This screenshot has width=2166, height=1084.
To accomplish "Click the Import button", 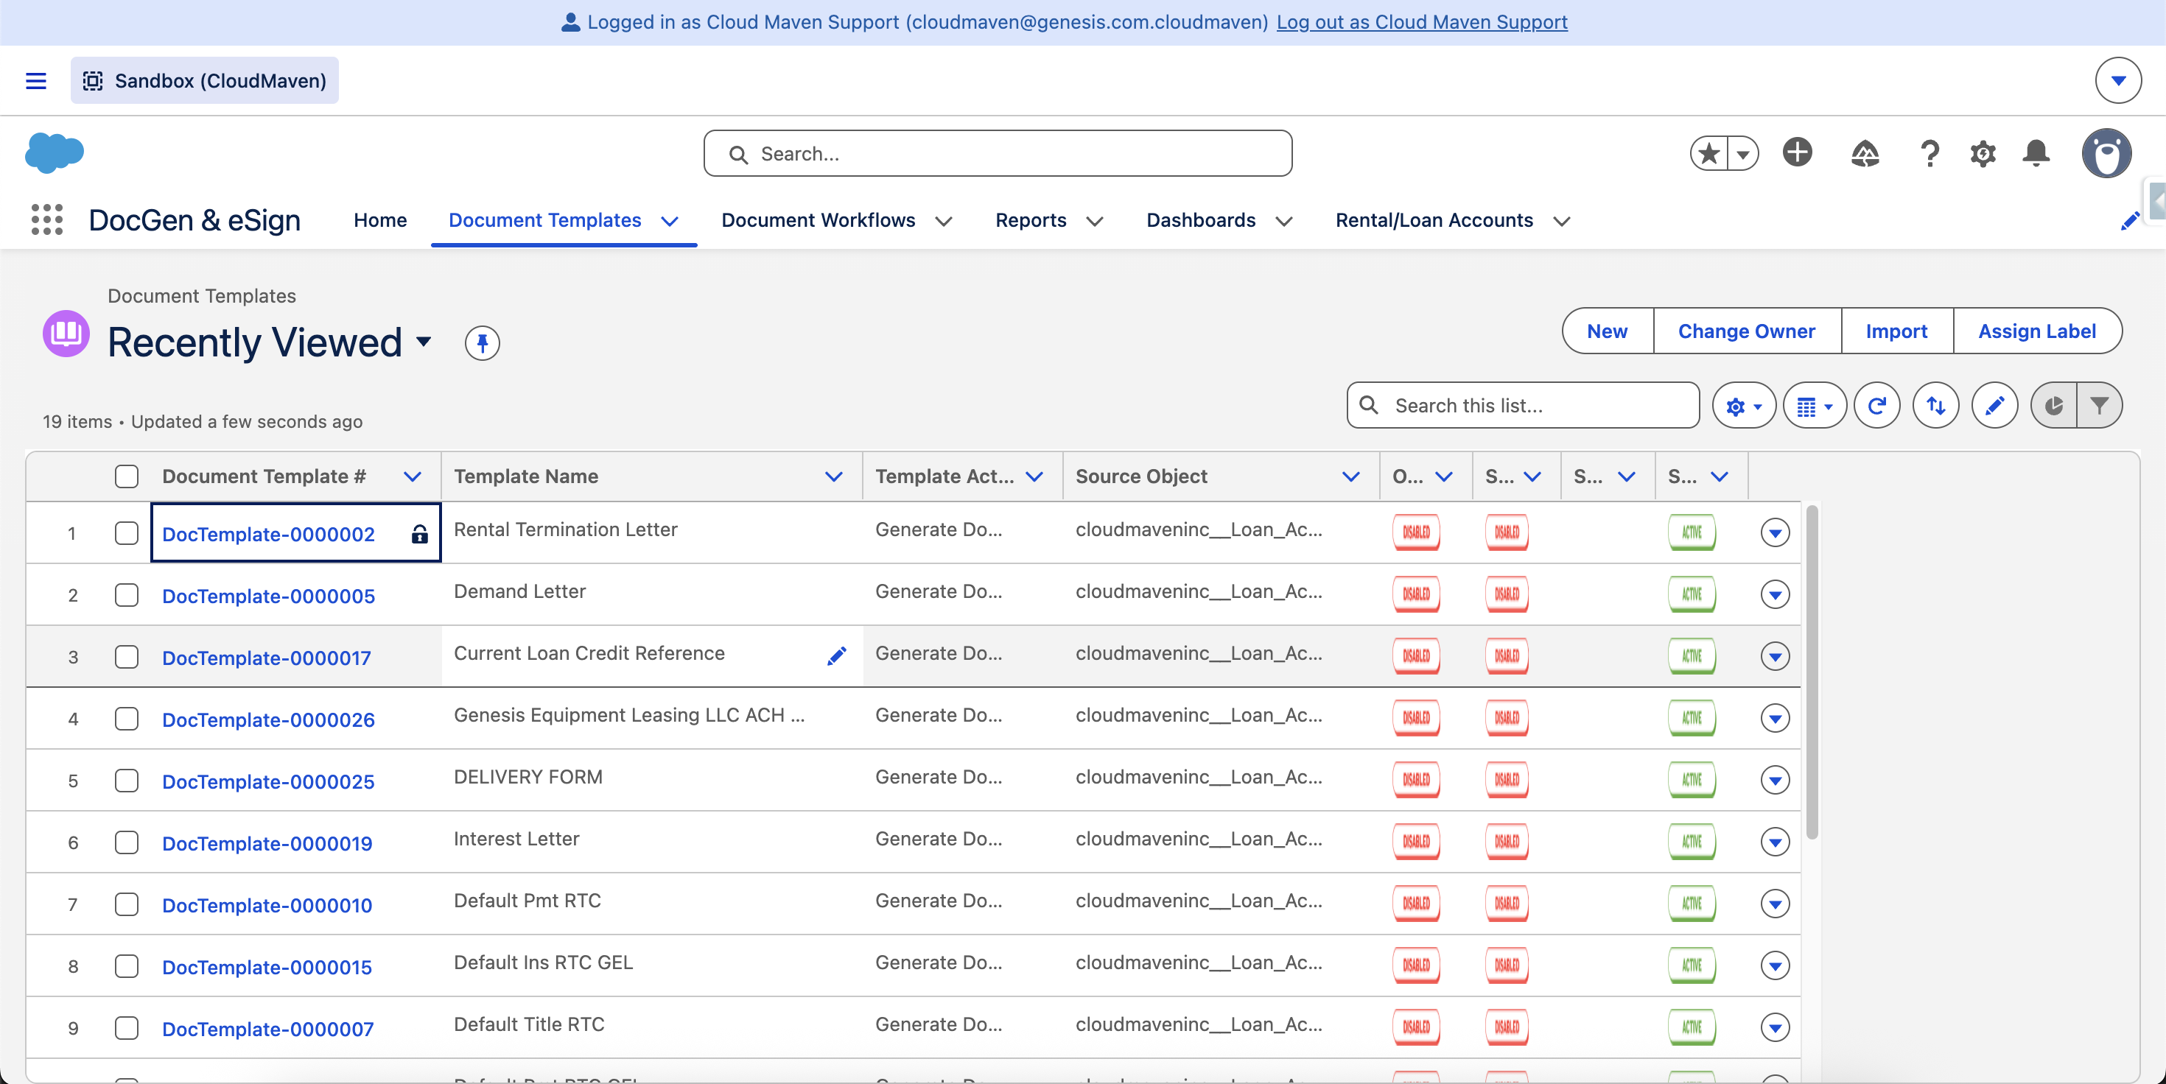I will pyautogui.click(x=1896, y=331).
